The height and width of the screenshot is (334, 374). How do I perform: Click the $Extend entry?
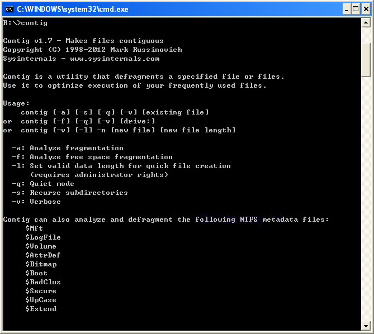[x=41, y=309]
